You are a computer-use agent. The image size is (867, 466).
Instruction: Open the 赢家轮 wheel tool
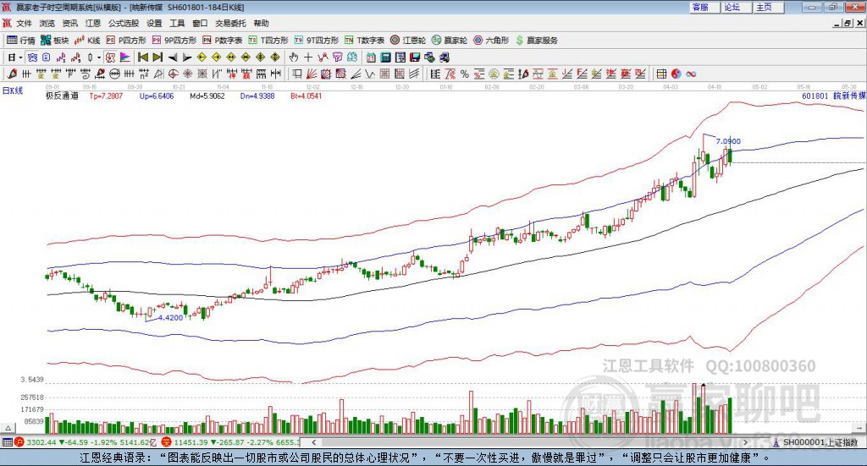point(450,41)
